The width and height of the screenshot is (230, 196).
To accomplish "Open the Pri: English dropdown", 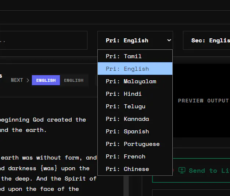I will click(135, 40).
